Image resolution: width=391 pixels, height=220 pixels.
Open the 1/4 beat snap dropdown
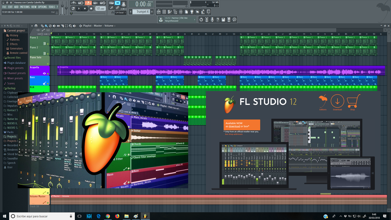(119, 12)
